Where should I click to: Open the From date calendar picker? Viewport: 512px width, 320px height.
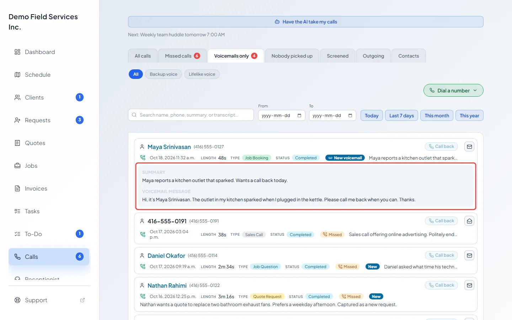coord(299,116)
